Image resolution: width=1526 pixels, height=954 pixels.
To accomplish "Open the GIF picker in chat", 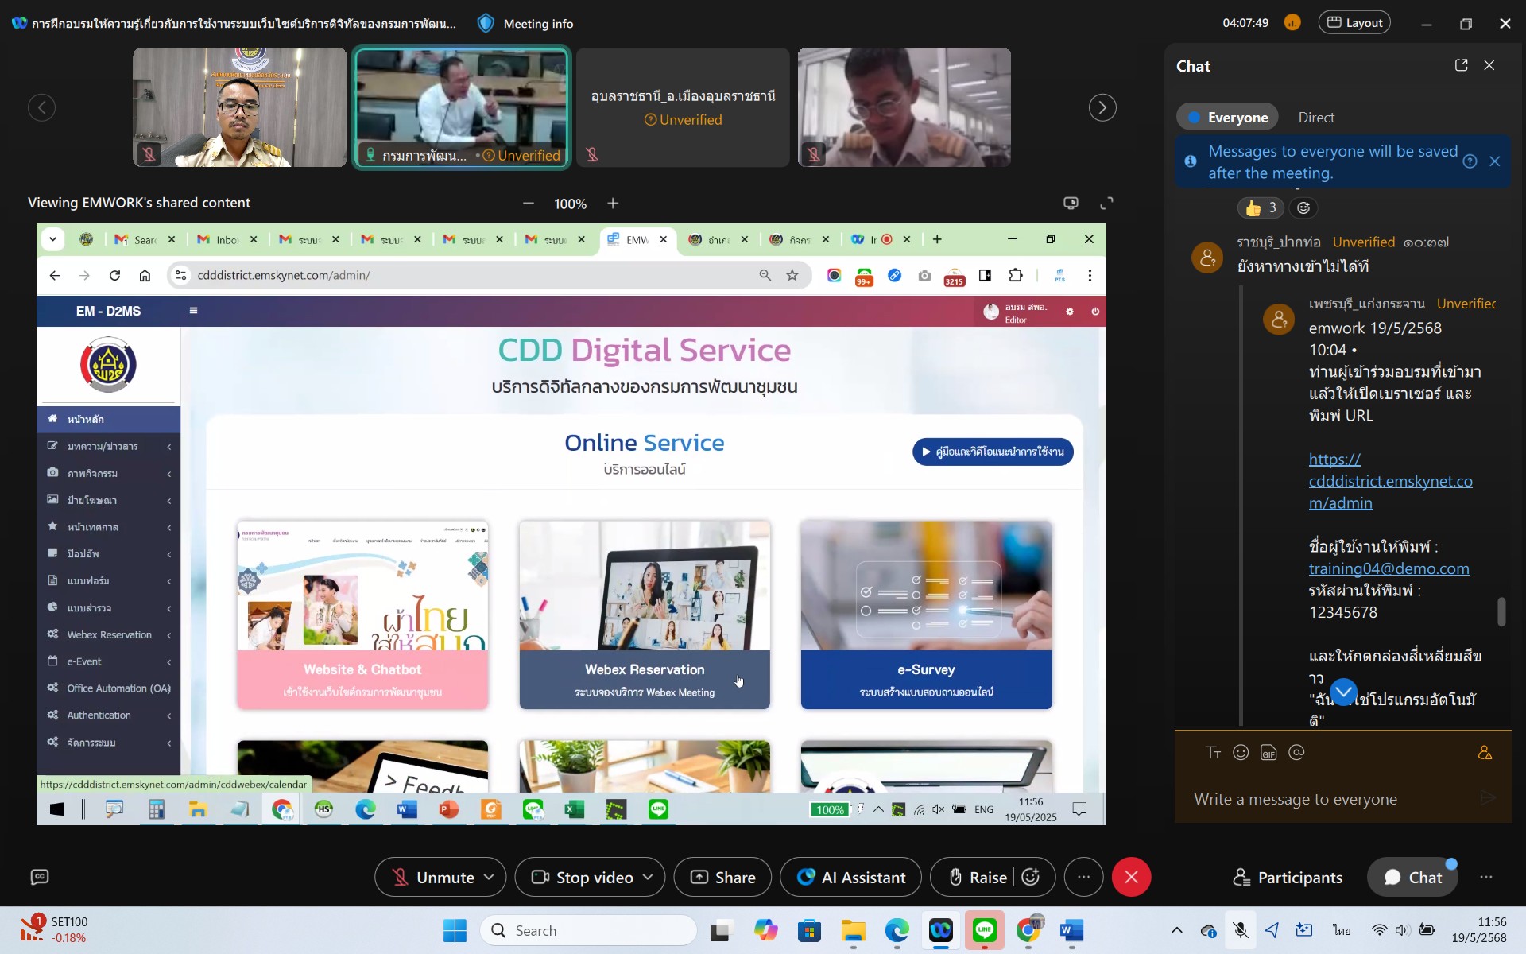I will (1268, 752).
